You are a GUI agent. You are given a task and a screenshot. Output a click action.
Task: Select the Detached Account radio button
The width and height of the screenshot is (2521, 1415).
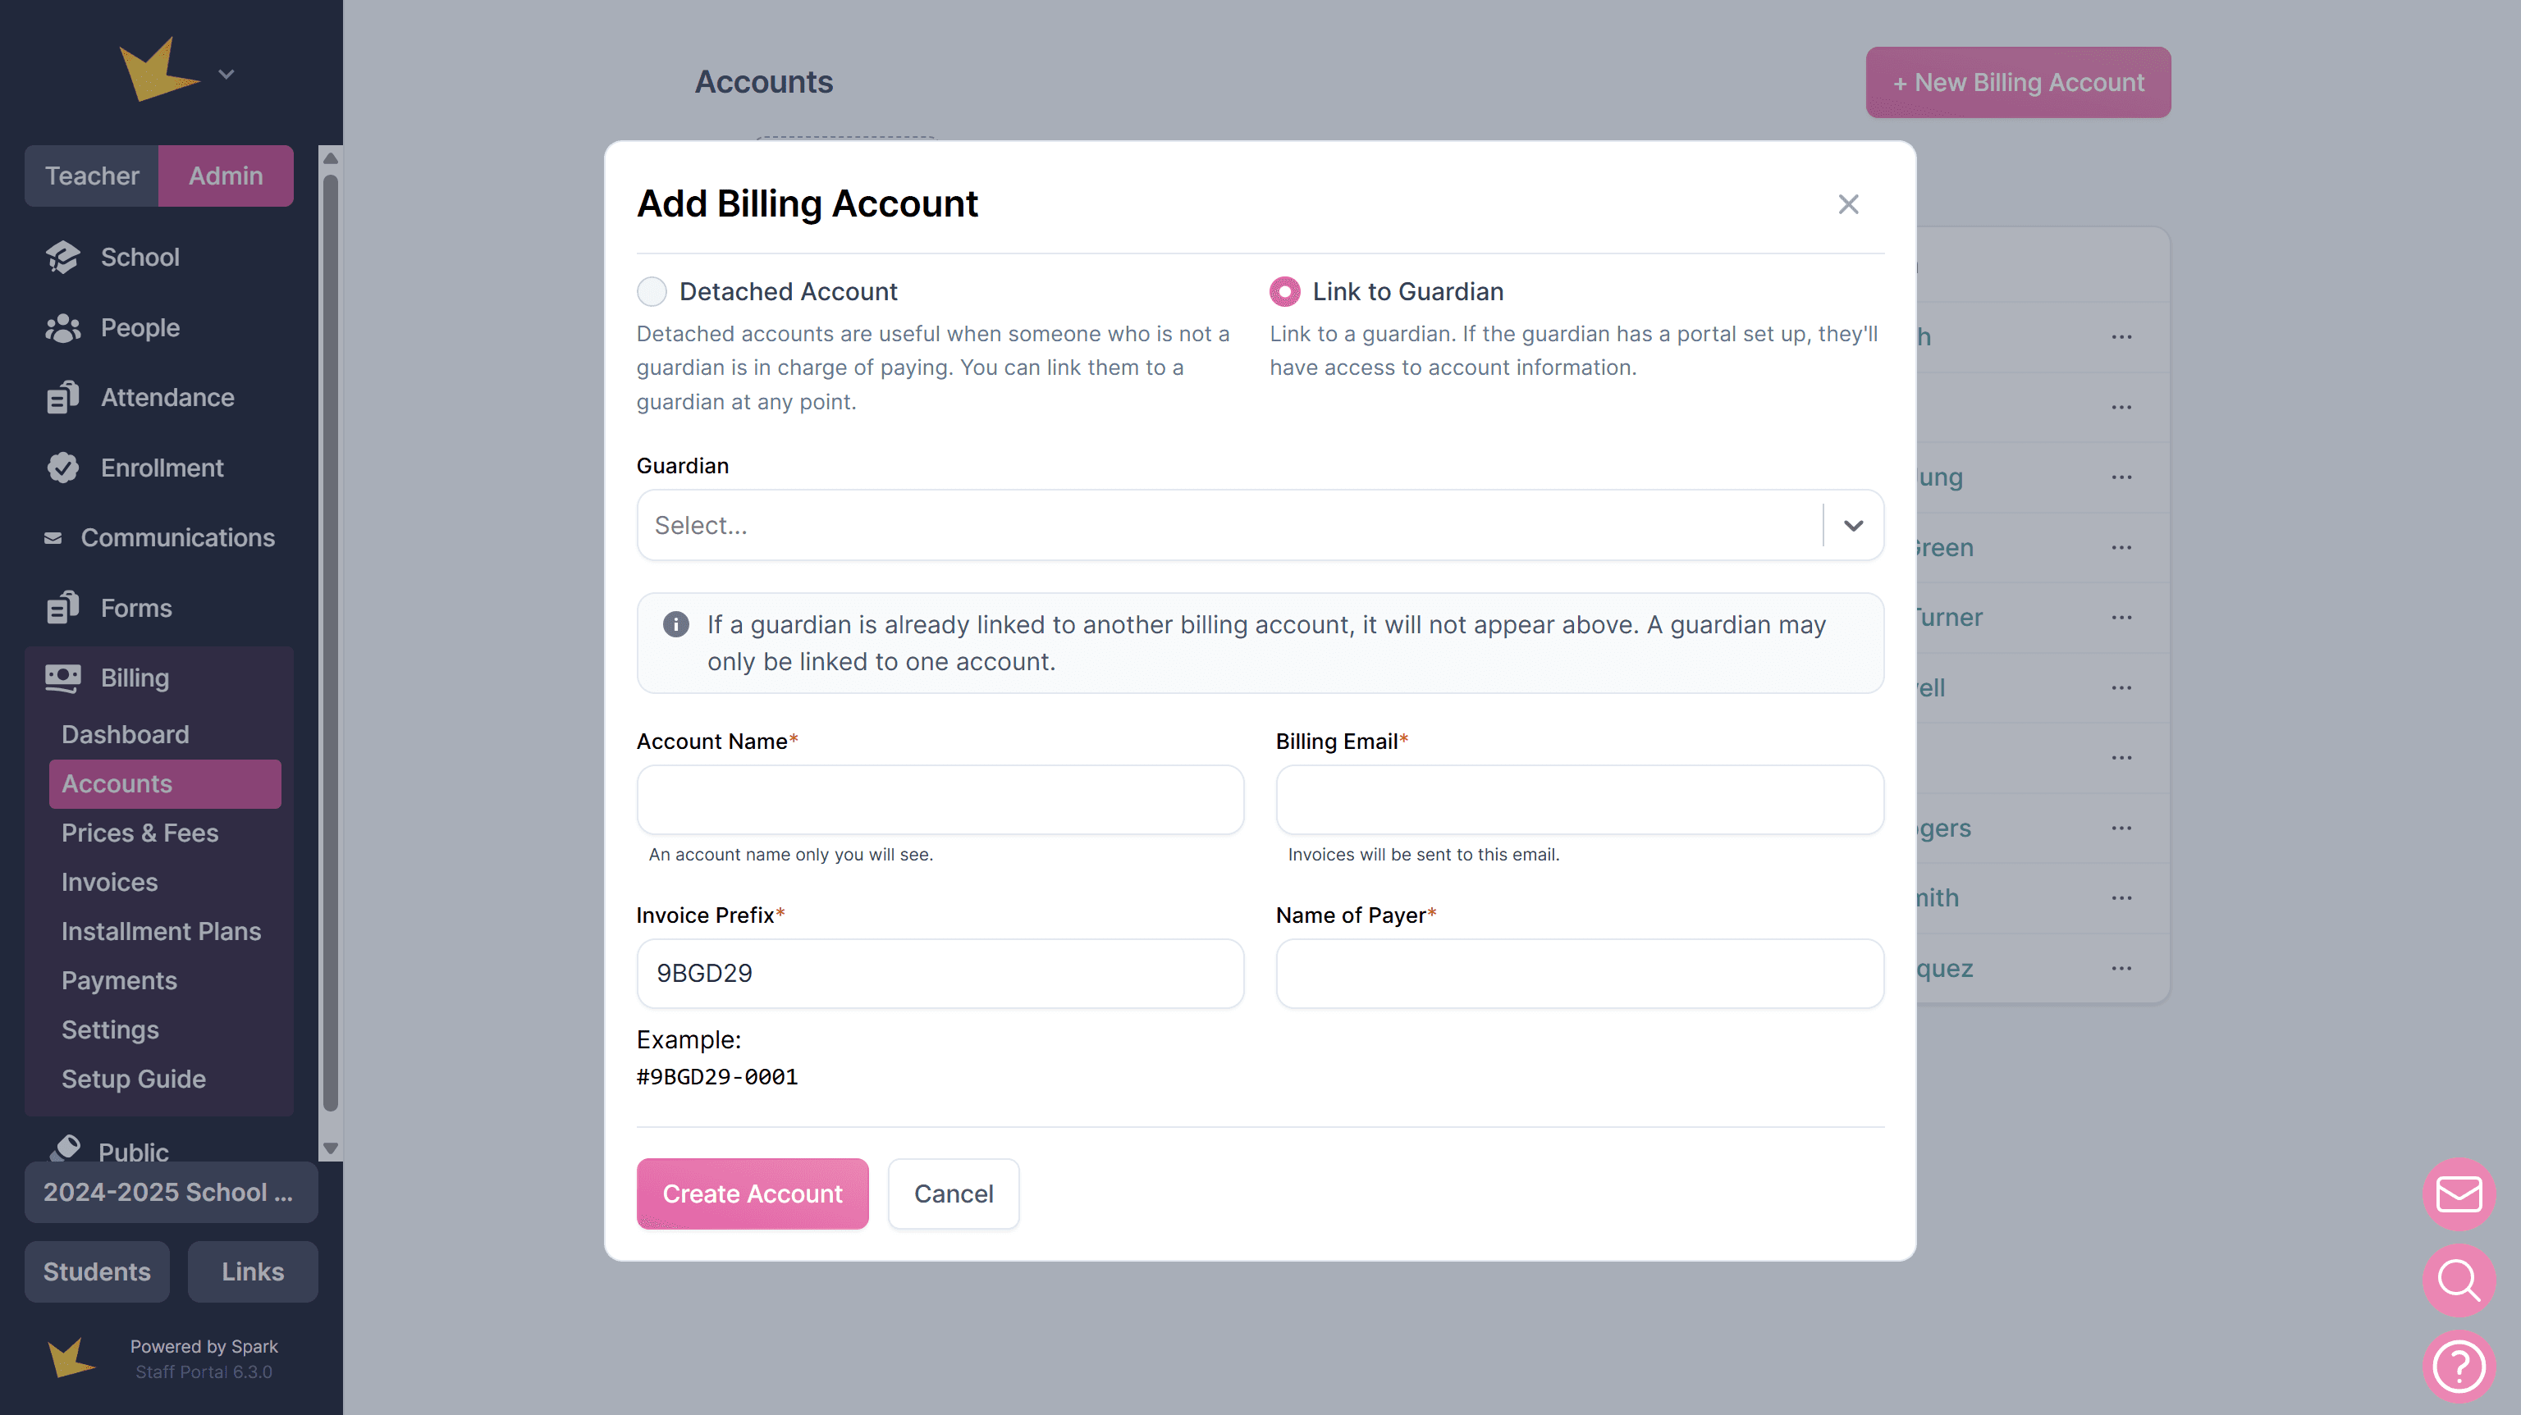point(652,291)
